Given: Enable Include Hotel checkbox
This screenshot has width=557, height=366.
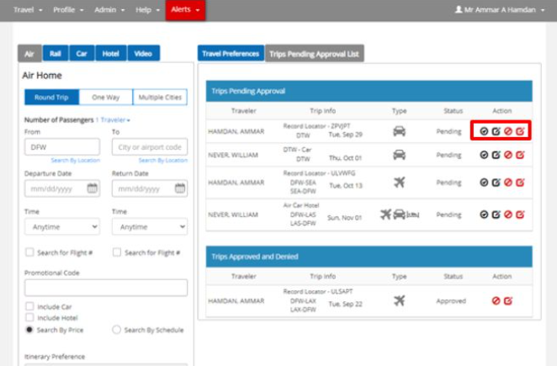Looking at the screenshot, I should coord(29,317).
